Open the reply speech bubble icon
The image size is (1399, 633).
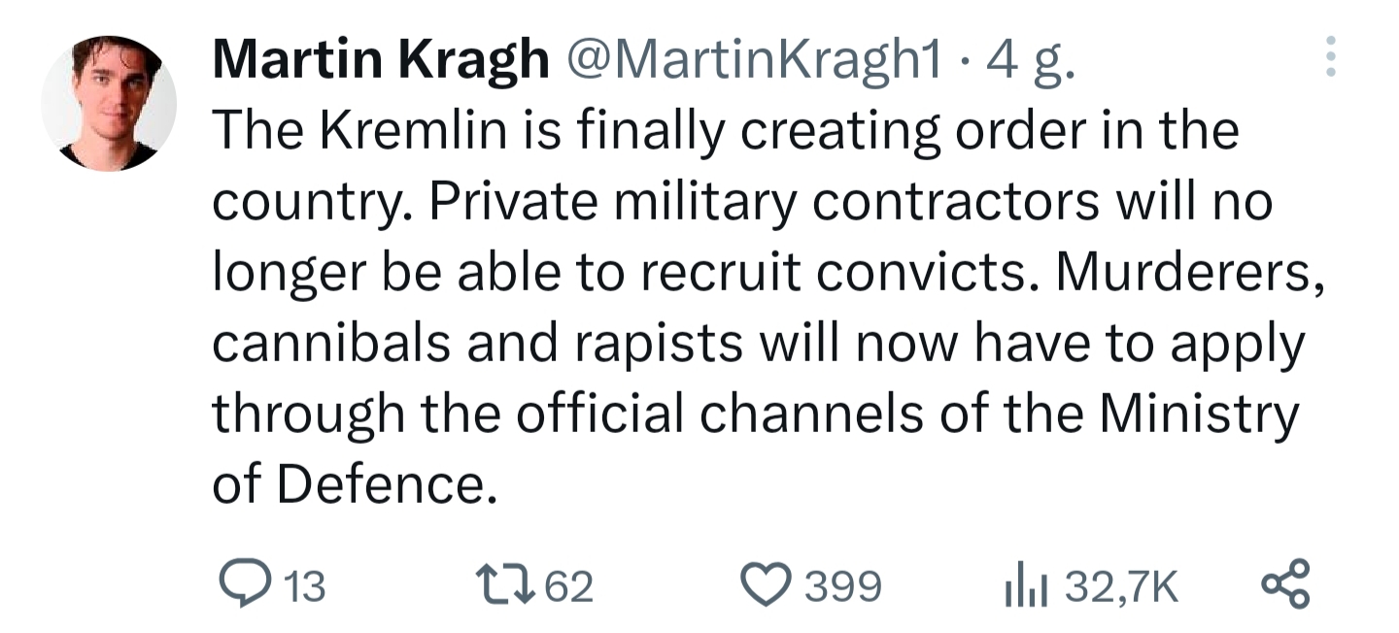pyautogui.click(x=237, y=585)
